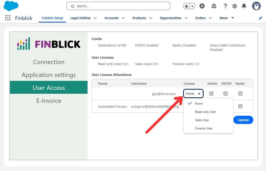
Task: Click the Finblick app name
Action: pyautogui.click(x=24, y=18)
